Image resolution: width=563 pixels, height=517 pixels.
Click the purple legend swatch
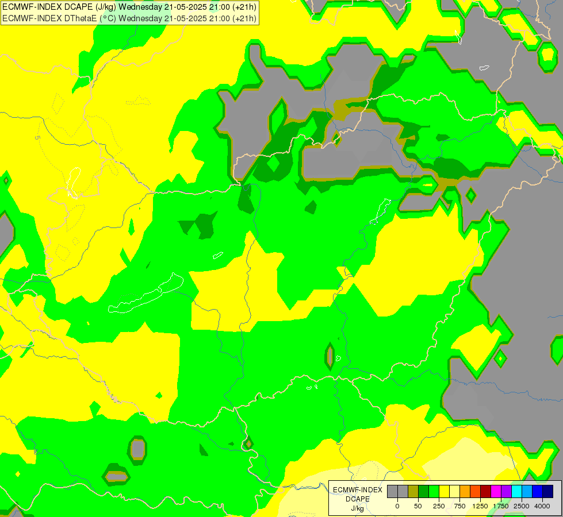(x=507, y=492)
